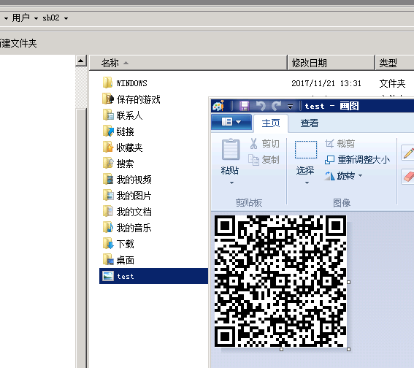Viewport: 414px width, 368px height.
Task: Click the Paint app icon in title bar
Action: pyautogui.click(x=218, y=106)
